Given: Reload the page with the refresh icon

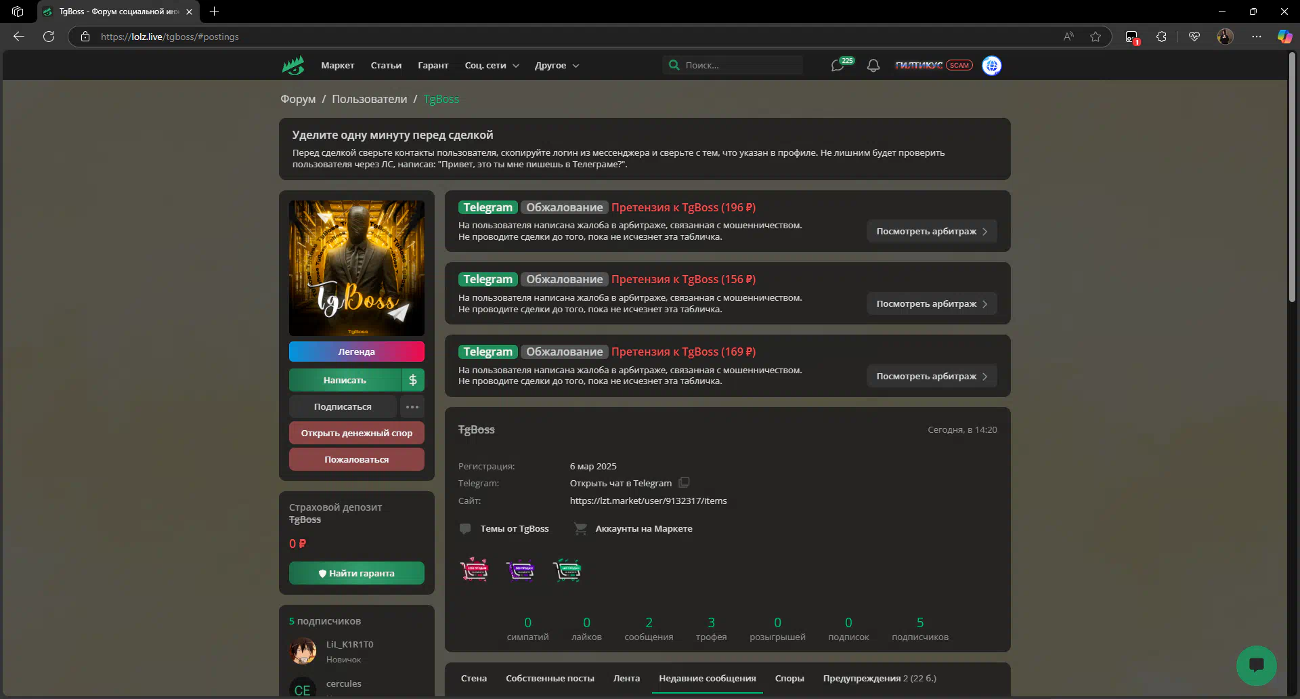Looking at the screenshot, I should 49,37.
